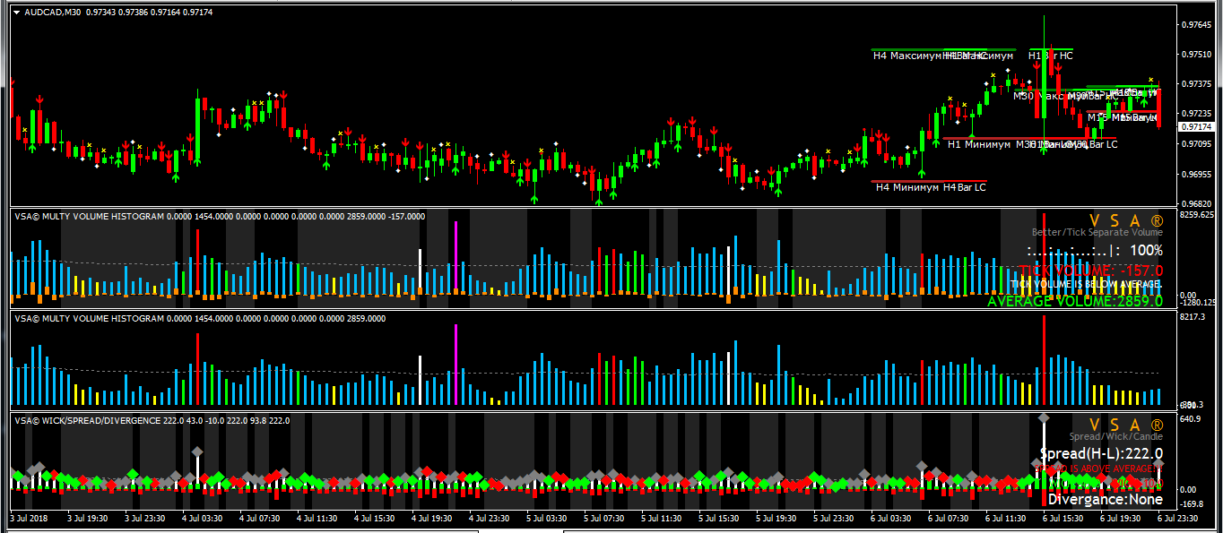Select the H4 Максимум level label

(907, 56)
